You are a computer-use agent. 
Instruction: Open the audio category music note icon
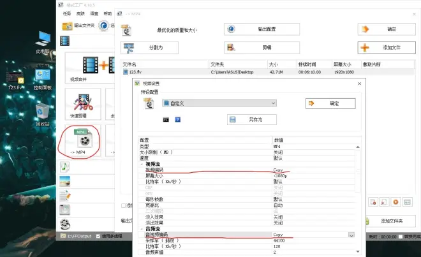click(x=64, y=167)
